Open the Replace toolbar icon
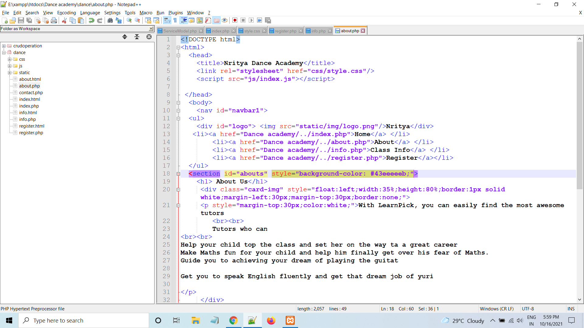Image resolution: width=584 pixels, height=328 pixels. tap(119, 20)
